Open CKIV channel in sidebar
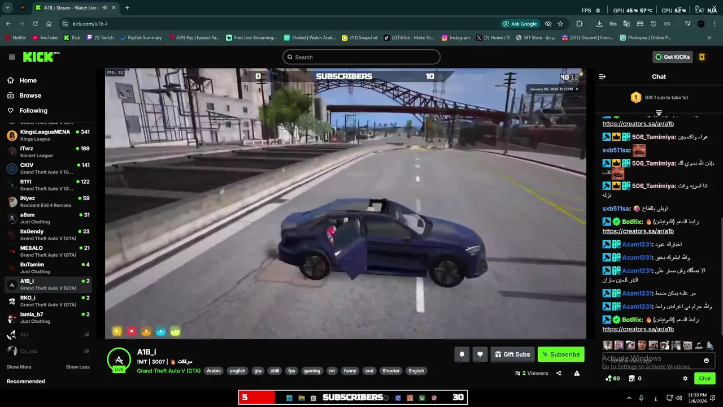723x407 pixels. point(47,168)
